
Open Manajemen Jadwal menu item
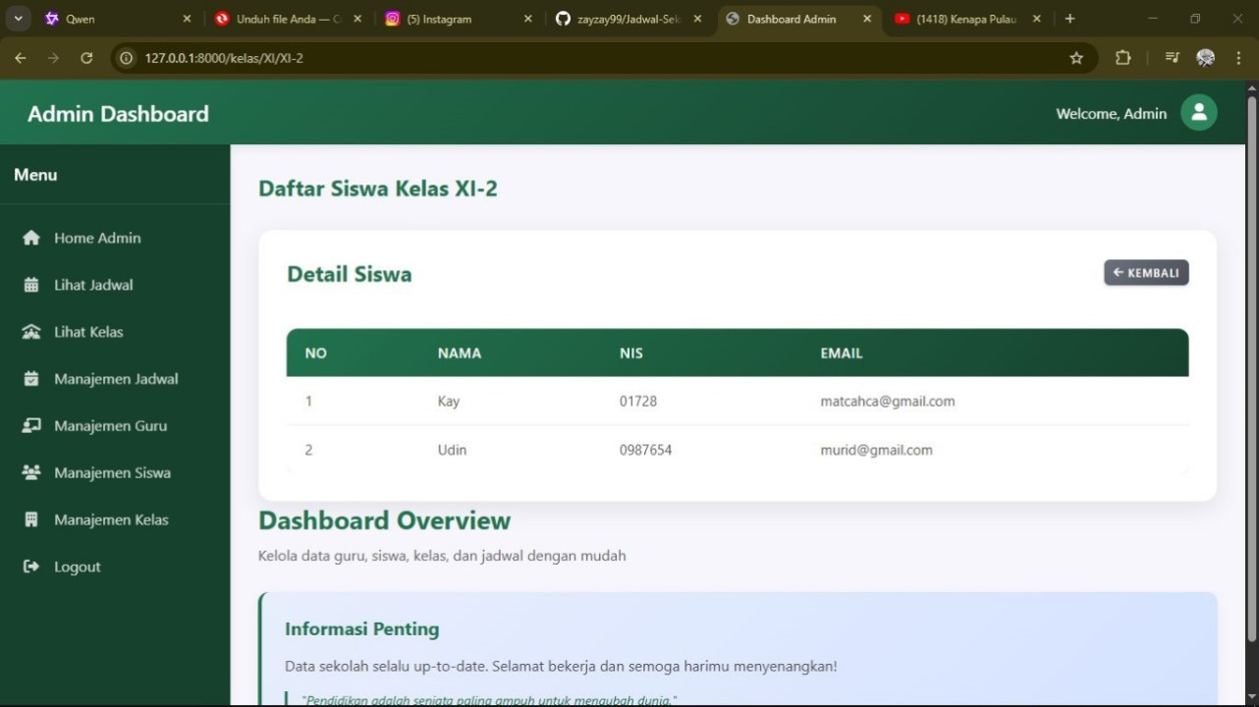pyautogui.click(x=116, y=379)
